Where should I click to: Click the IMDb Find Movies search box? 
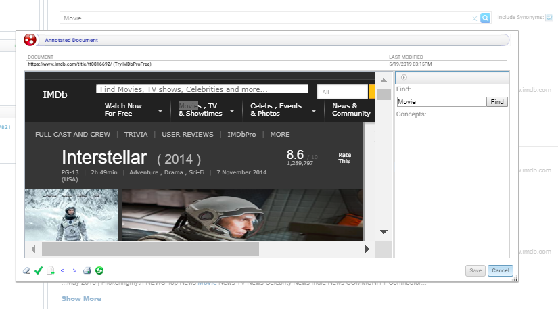202,89
